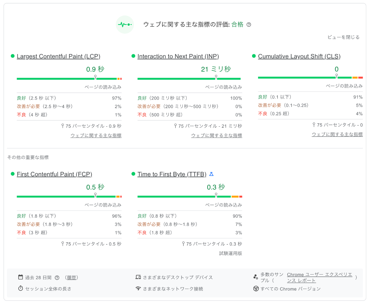This screenshot has width=371, height=303.
Task: Open Interaction to Next Paint (INP) link
Action: [x=178, y=56]
